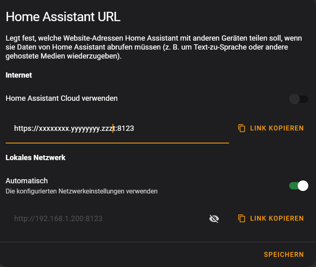Click the Home Assistant Cloud verwenden label
316x267 pixels.
61,98
